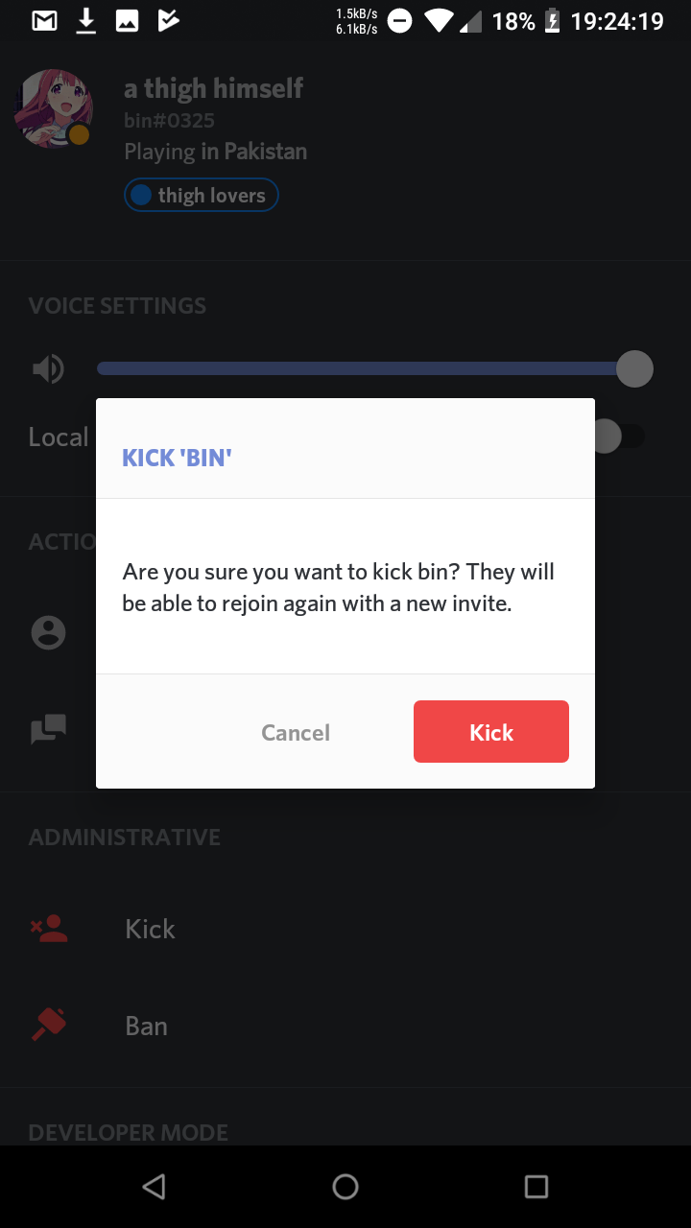Tap the Gmail notification icon
The width and height of the screenshot is (691, 1228).
coord(44,21)
